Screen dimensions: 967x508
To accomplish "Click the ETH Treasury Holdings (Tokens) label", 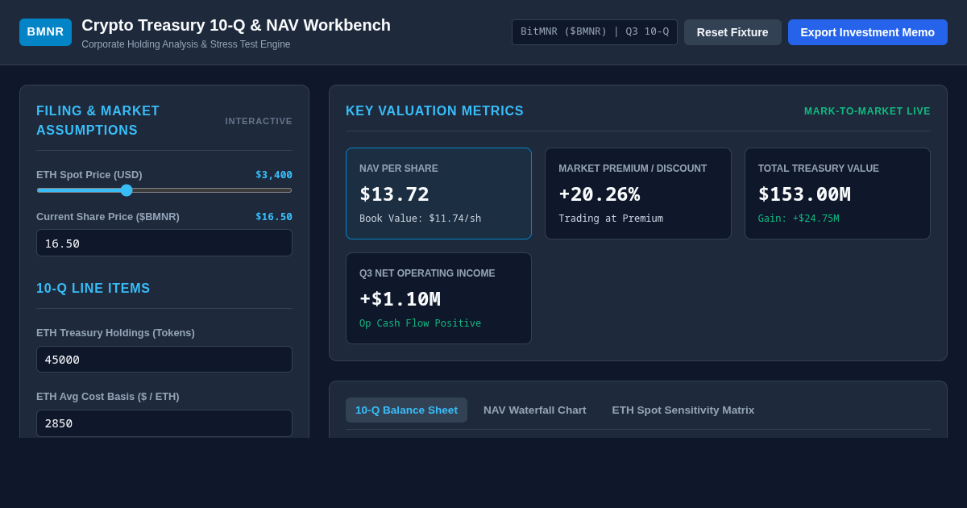I will [x=116, y=333].
